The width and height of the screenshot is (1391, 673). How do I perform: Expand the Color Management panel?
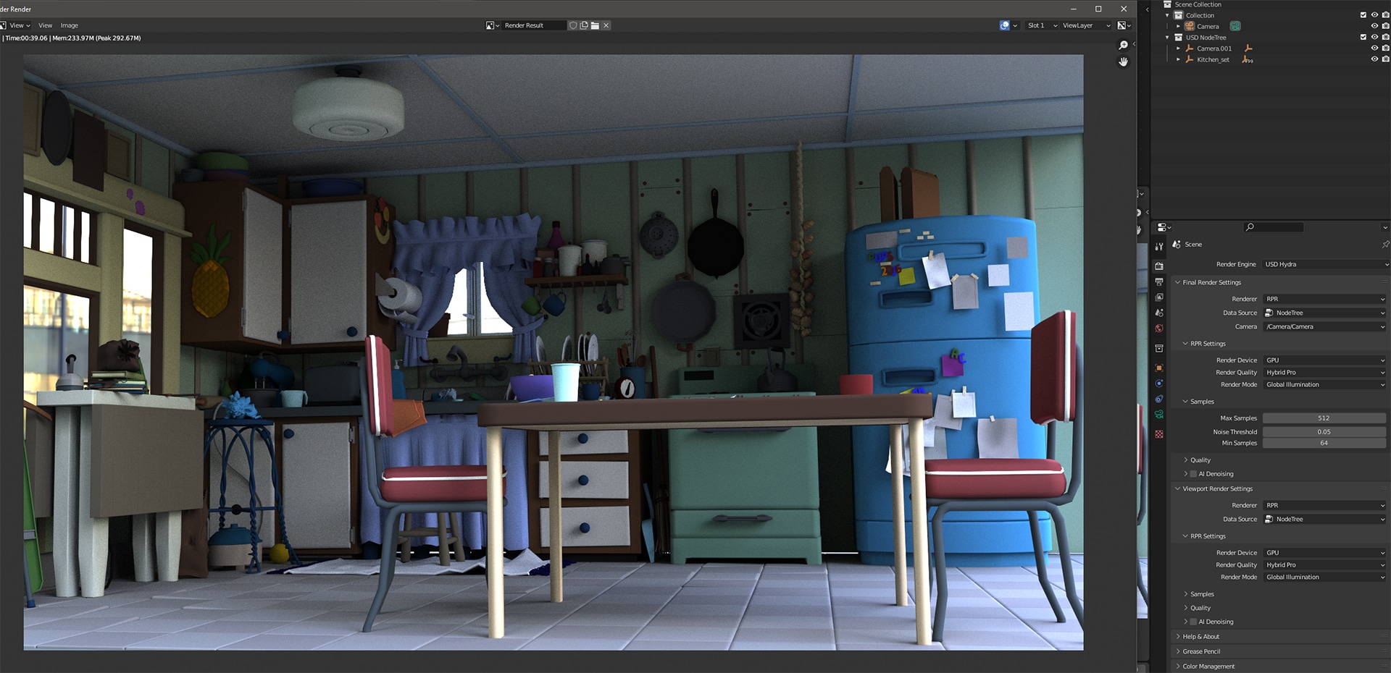(1208, 666)
